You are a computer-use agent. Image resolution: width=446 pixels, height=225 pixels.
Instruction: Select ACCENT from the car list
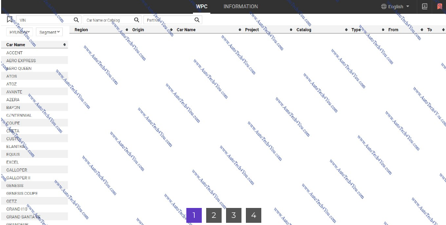click(15, 53)
